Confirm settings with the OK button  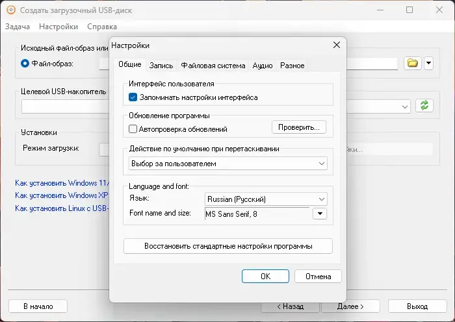point(265,276)
